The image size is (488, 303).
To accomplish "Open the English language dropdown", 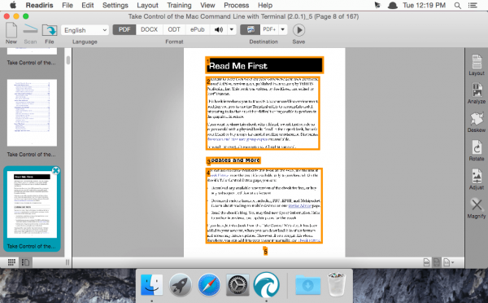I will click(85, 30).
